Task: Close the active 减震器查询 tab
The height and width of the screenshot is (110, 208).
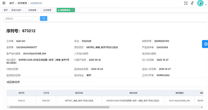Action: [x=72, y=10]
